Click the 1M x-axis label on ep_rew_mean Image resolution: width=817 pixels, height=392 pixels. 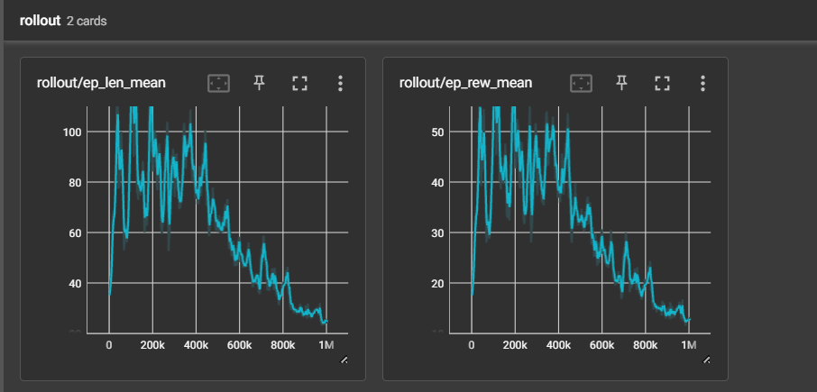click(688, 344)
